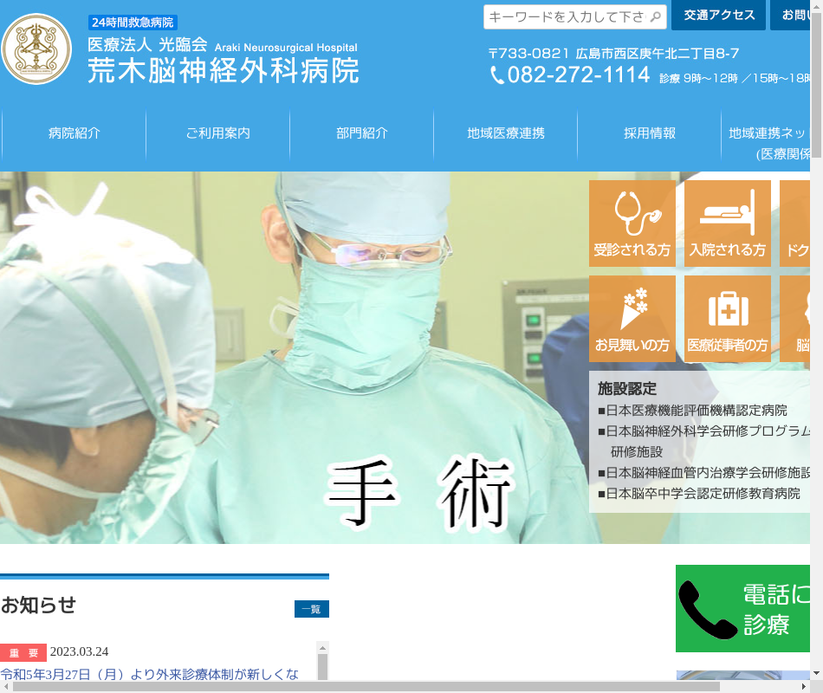
Task: Open the hospital bed 入院される方 tile
Action: (x=728, y=223)
